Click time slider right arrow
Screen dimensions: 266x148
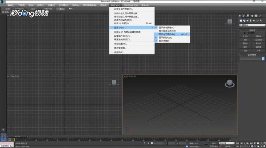tap(28, 136)
